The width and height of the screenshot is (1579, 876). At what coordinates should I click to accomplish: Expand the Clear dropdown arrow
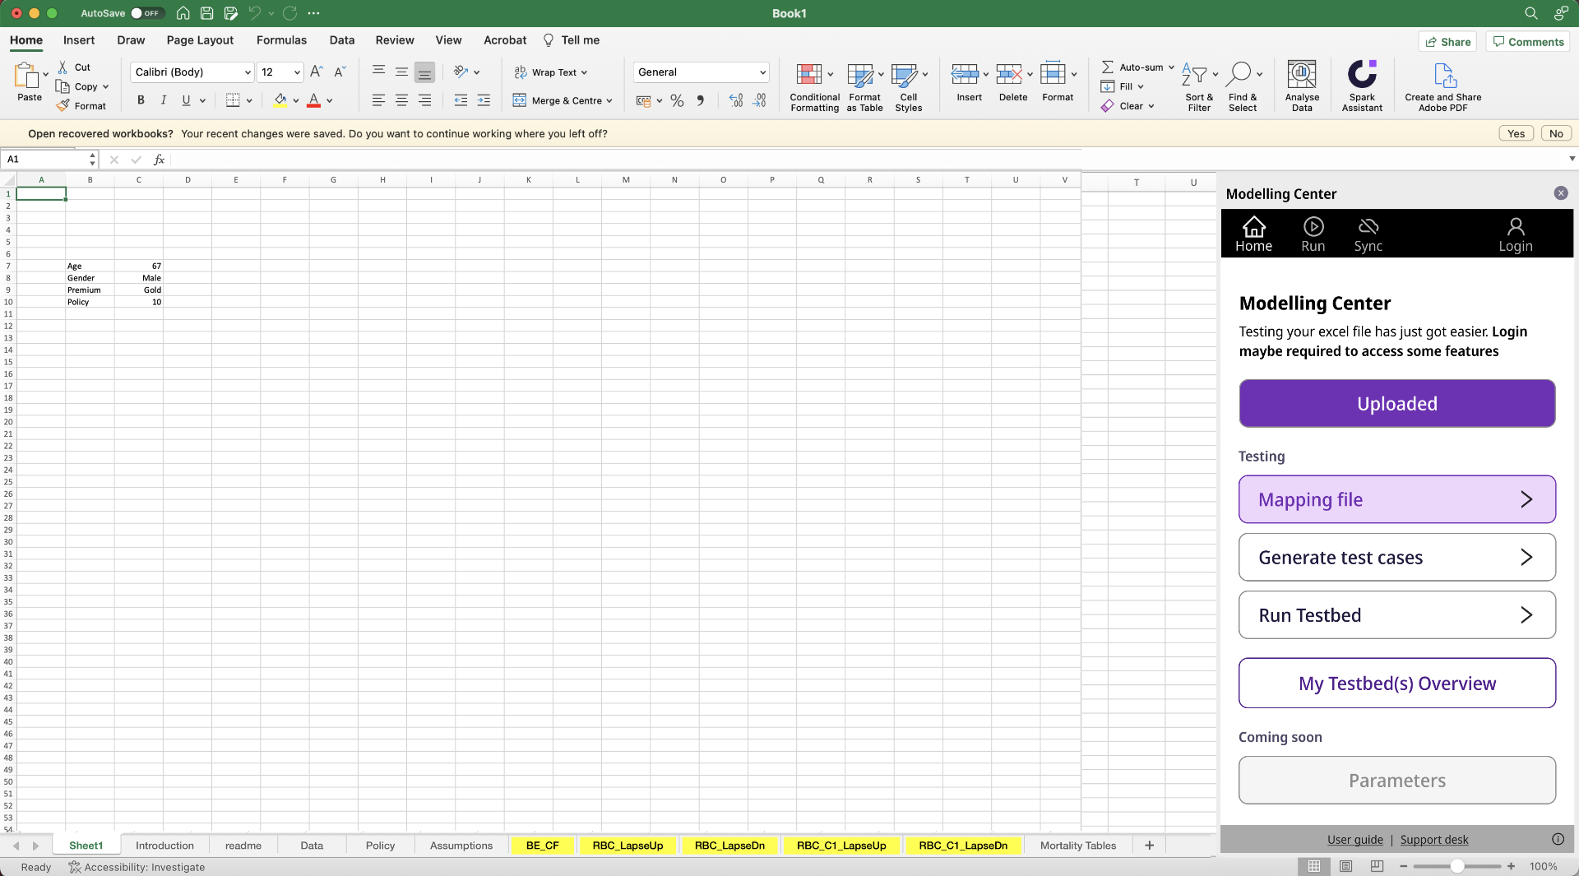click(x=1151, y=106)
